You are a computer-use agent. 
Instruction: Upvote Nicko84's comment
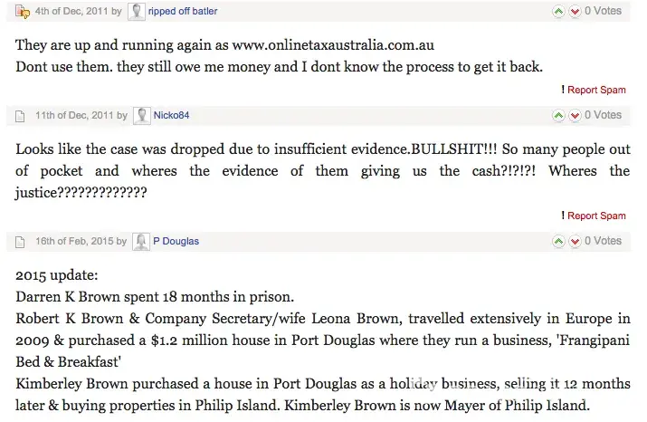coord(558,116)
